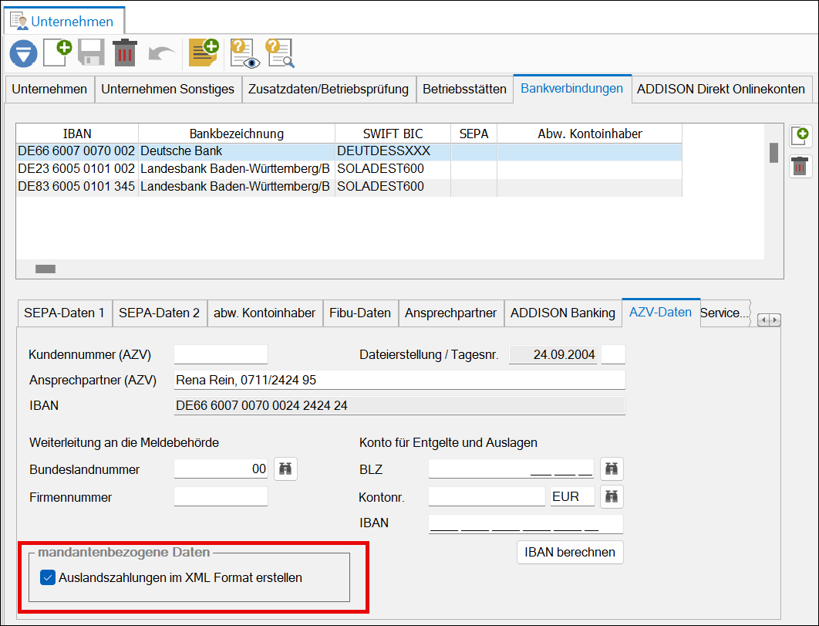
Task: Click the IBAN berechnen button
Action: tap(570, 552)
